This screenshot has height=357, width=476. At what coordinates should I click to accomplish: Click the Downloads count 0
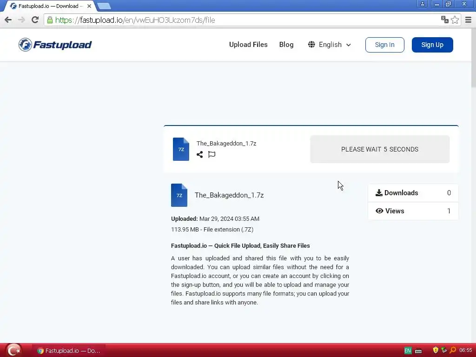pyautogui.click(x=449, y=193)
